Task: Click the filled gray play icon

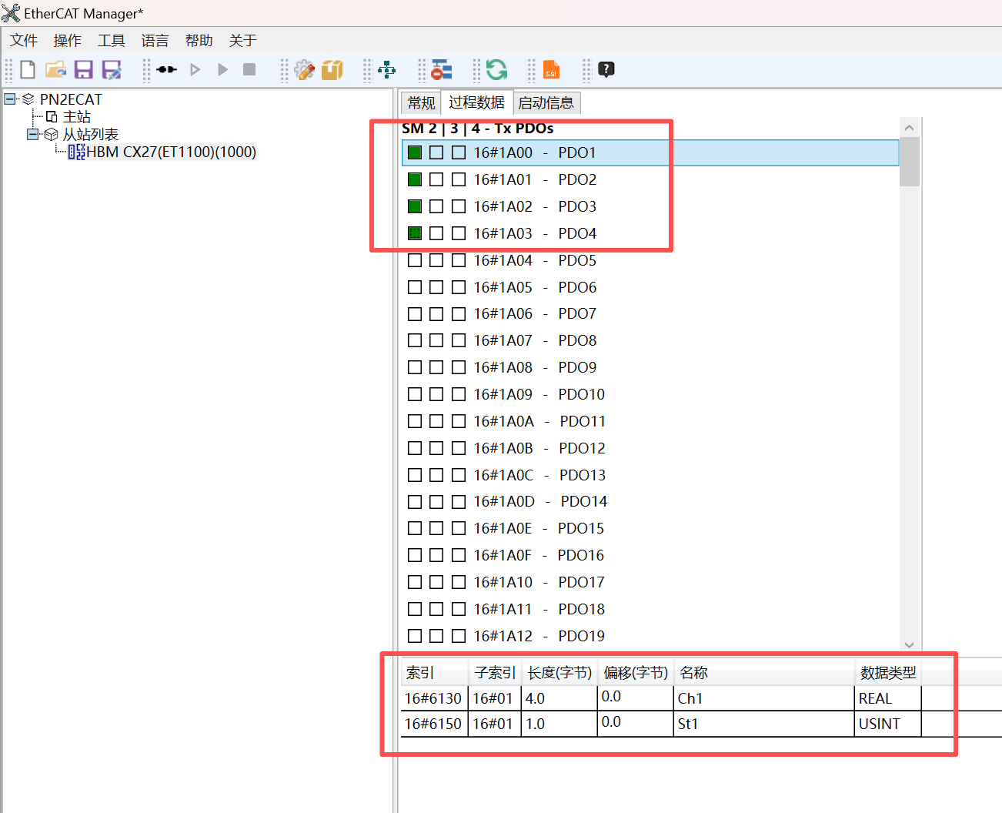Action: pyautogui.click(x=223, y=70)
